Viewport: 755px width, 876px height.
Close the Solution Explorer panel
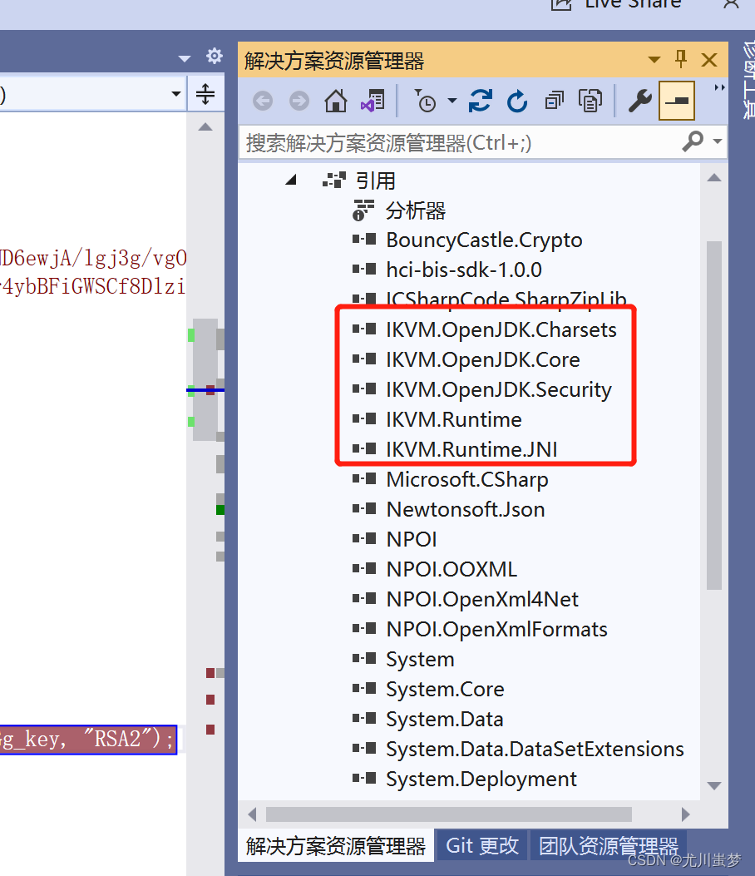709,59
